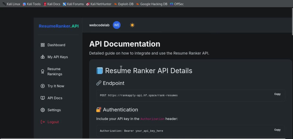Screen dimensions: 293x139
Task: Go to Dashboard in the sidebar
Action: coord(56,45)
